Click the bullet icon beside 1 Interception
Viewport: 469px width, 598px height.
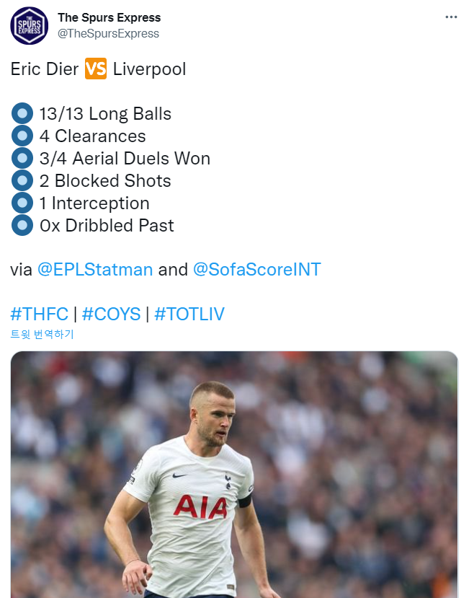(x=22, y=203)
